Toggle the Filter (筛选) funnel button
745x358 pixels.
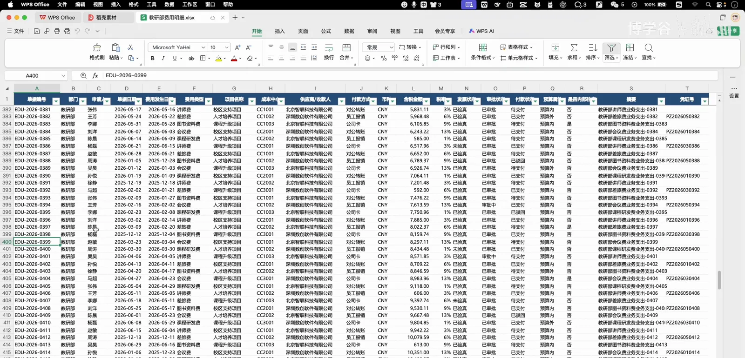click(x=611, y=47)
